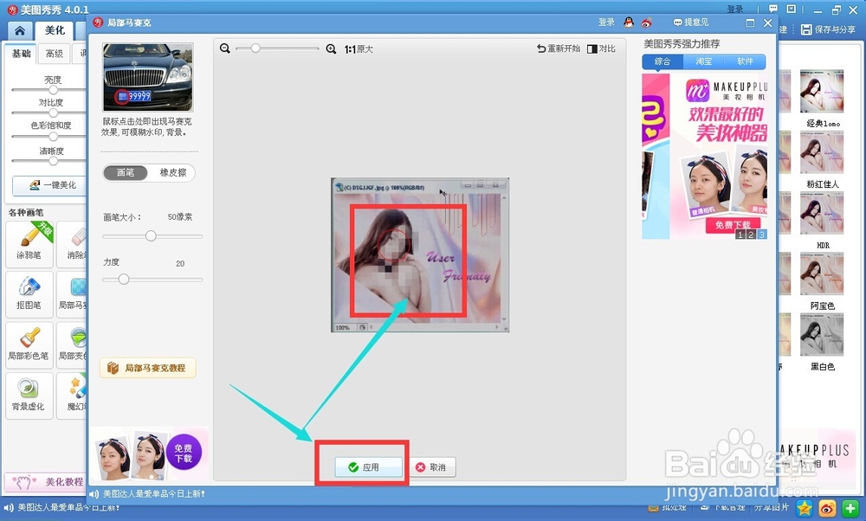This screenshot has height=521, width=866.
Task: Apply the 粉红佳人 effect thumbnail
Action: point(822,152)
